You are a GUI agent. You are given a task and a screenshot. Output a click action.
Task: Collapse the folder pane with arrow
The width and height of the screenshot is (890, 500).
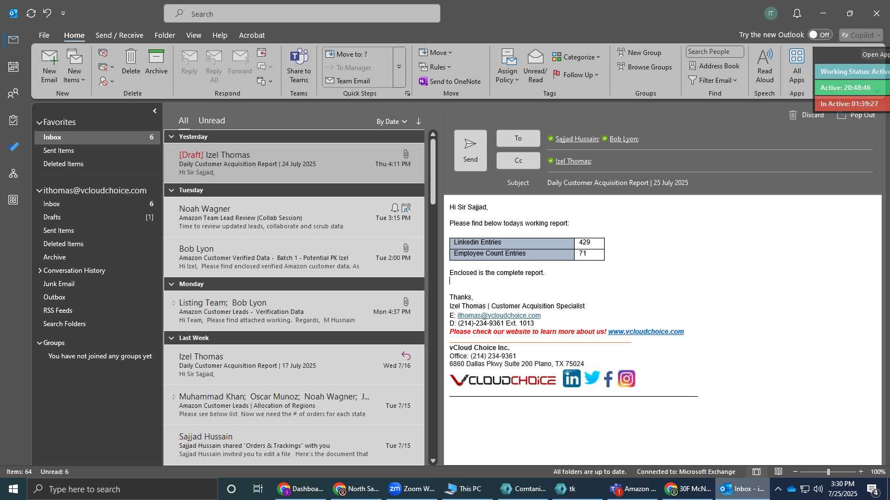(155, 111)
